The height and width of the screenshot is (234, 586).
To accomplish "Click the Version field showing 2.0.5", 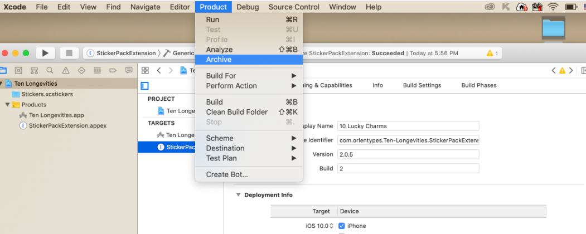I will coord(408,154).
